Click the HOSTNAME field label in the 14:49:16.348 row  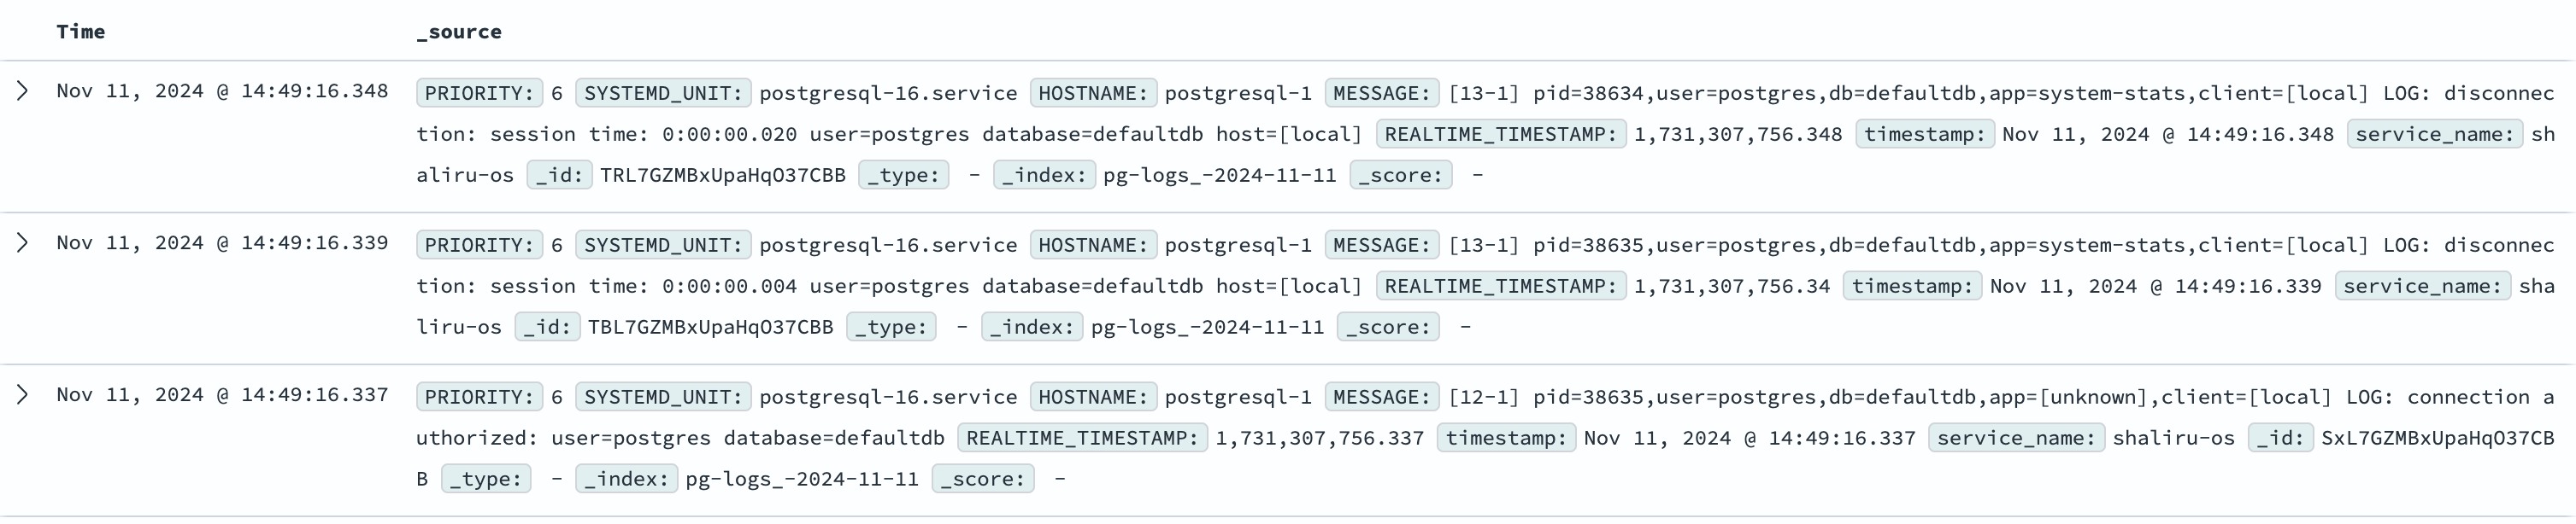1093,93
